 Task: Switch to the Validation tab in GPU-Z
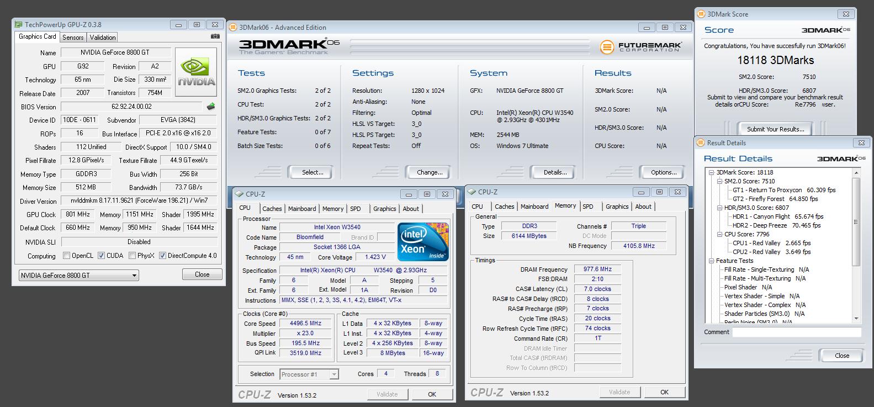(x=103, y=38)
